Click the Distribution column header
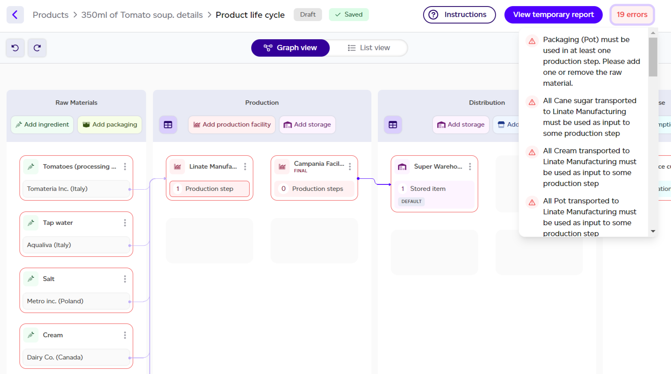 click(x=487, y=103)
